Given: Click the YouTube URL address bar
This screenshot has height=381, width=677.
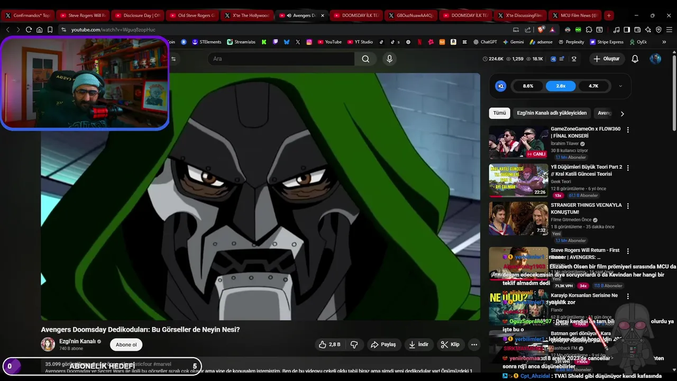Looking at the screenshot, I should pyautogui.click(x=286, y=30).
